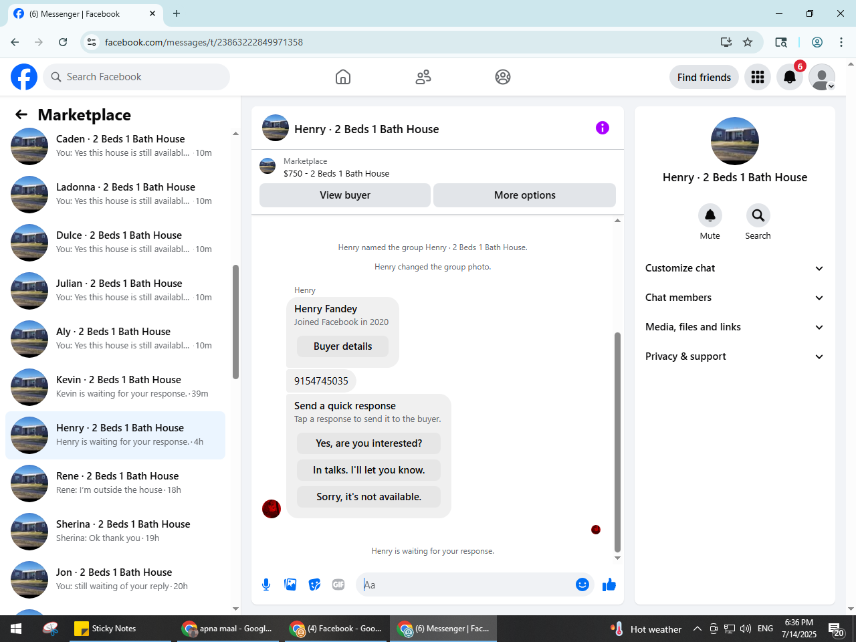Screen dimensions: 856x642
Task: Open Buyer details for Henry Fandey
Action: point(343,346)
